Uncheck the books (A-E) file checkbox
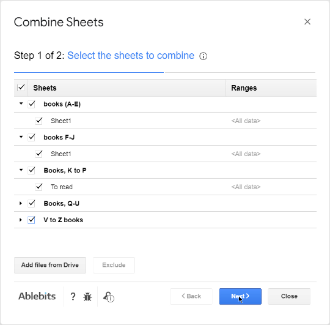The width and height of the screenshot is (330, 325). 32,104
